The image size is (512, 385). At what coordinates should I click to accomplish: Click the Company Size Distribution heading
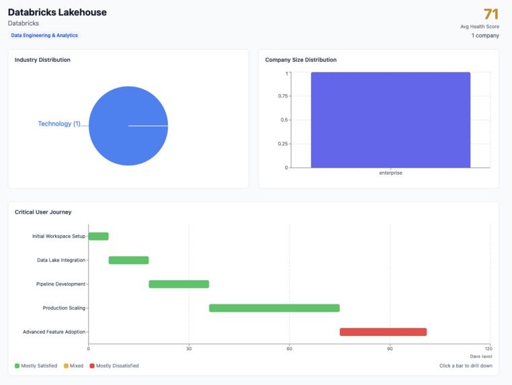(301, 60)
